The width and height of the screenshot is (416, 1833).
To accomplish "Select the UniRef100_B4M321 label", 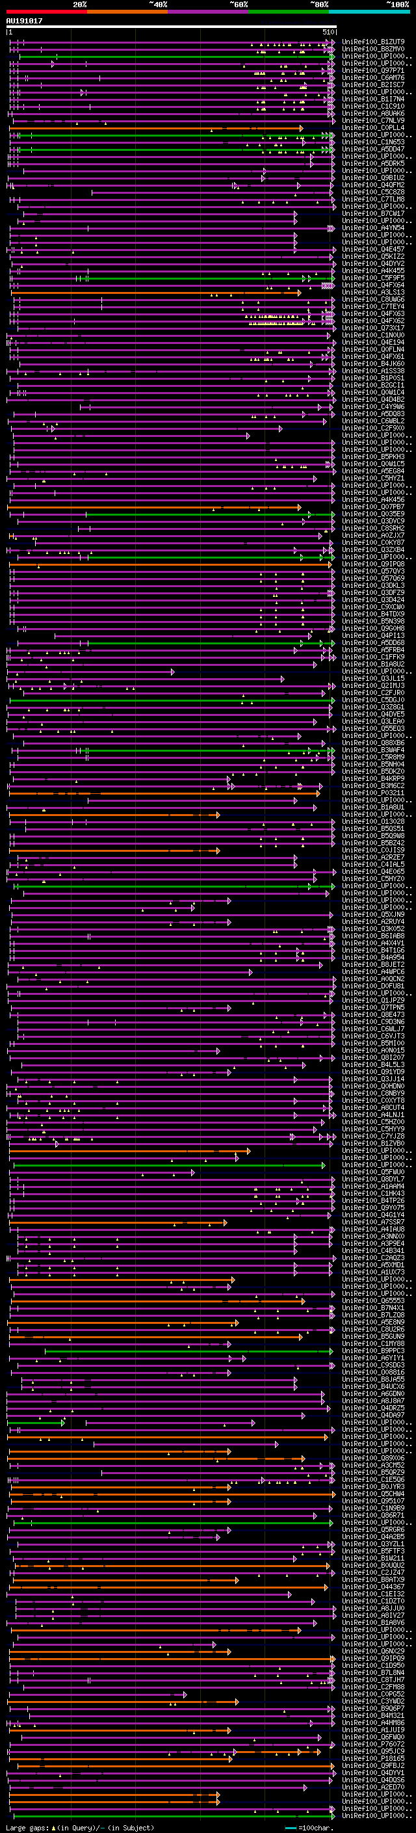I will 373,1715.
